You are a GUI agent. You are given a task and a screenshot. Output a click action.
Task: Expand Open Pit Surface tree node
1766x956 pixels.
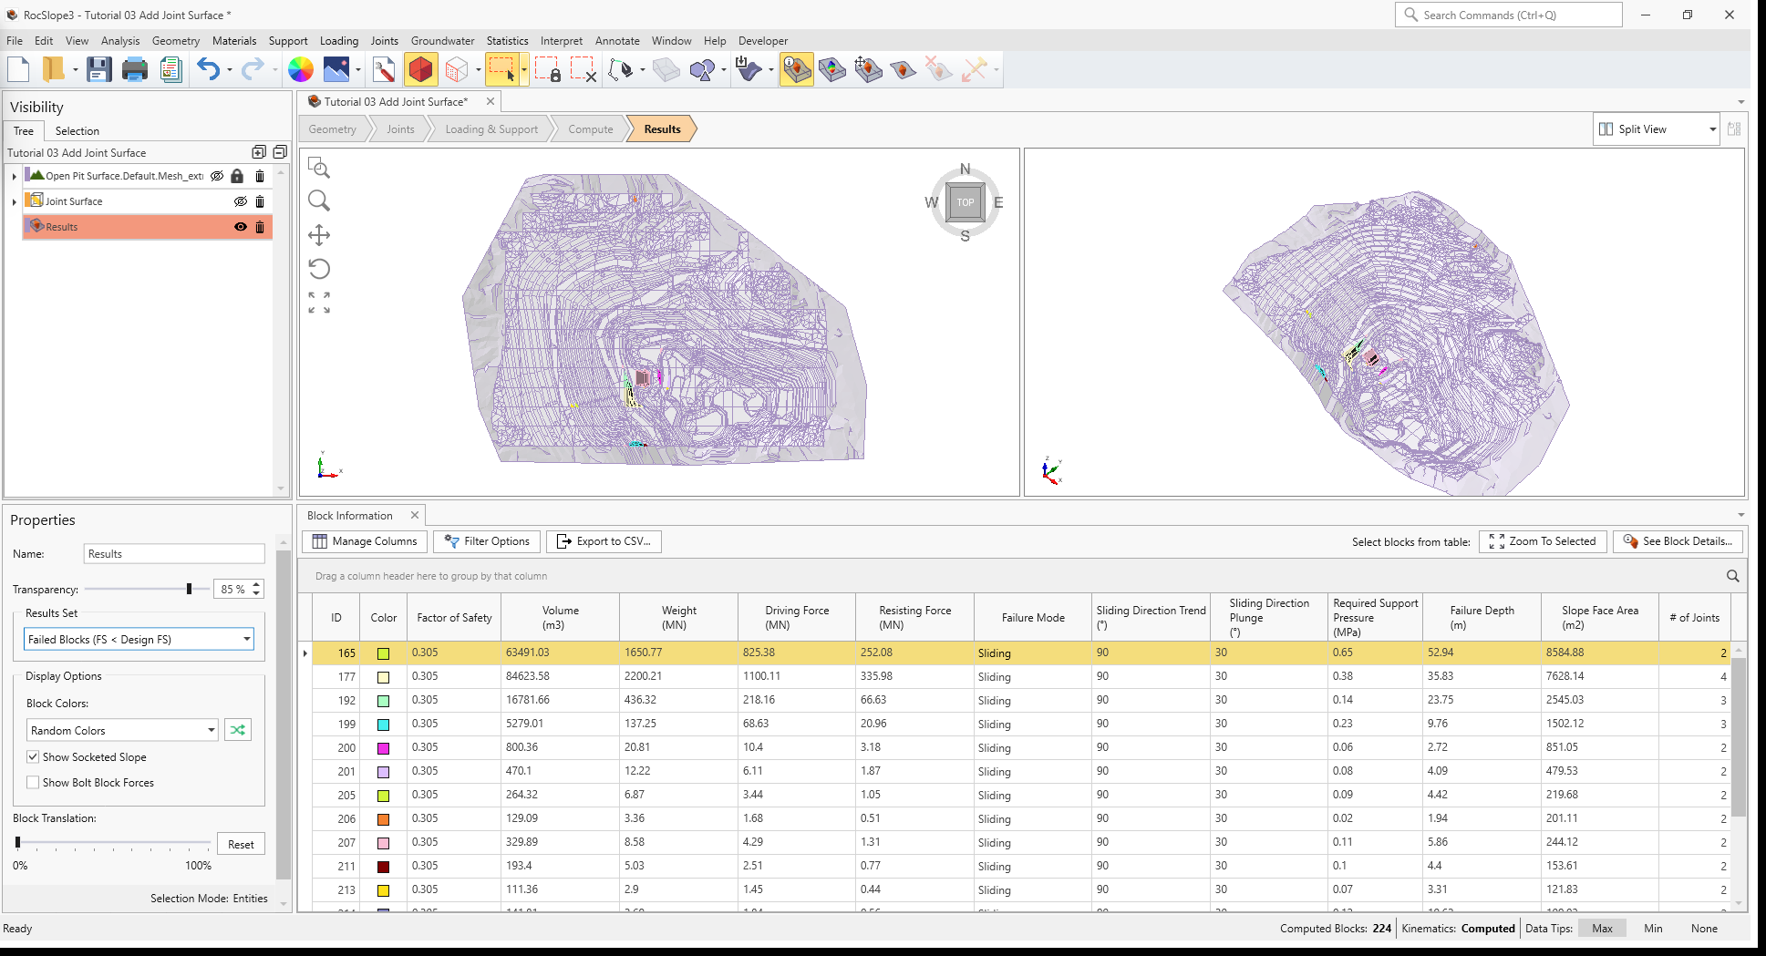15,176
